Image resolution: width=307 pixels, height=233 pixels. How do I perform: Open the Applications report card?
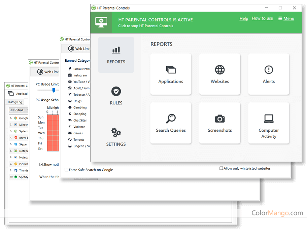click(x=171, y=74)
